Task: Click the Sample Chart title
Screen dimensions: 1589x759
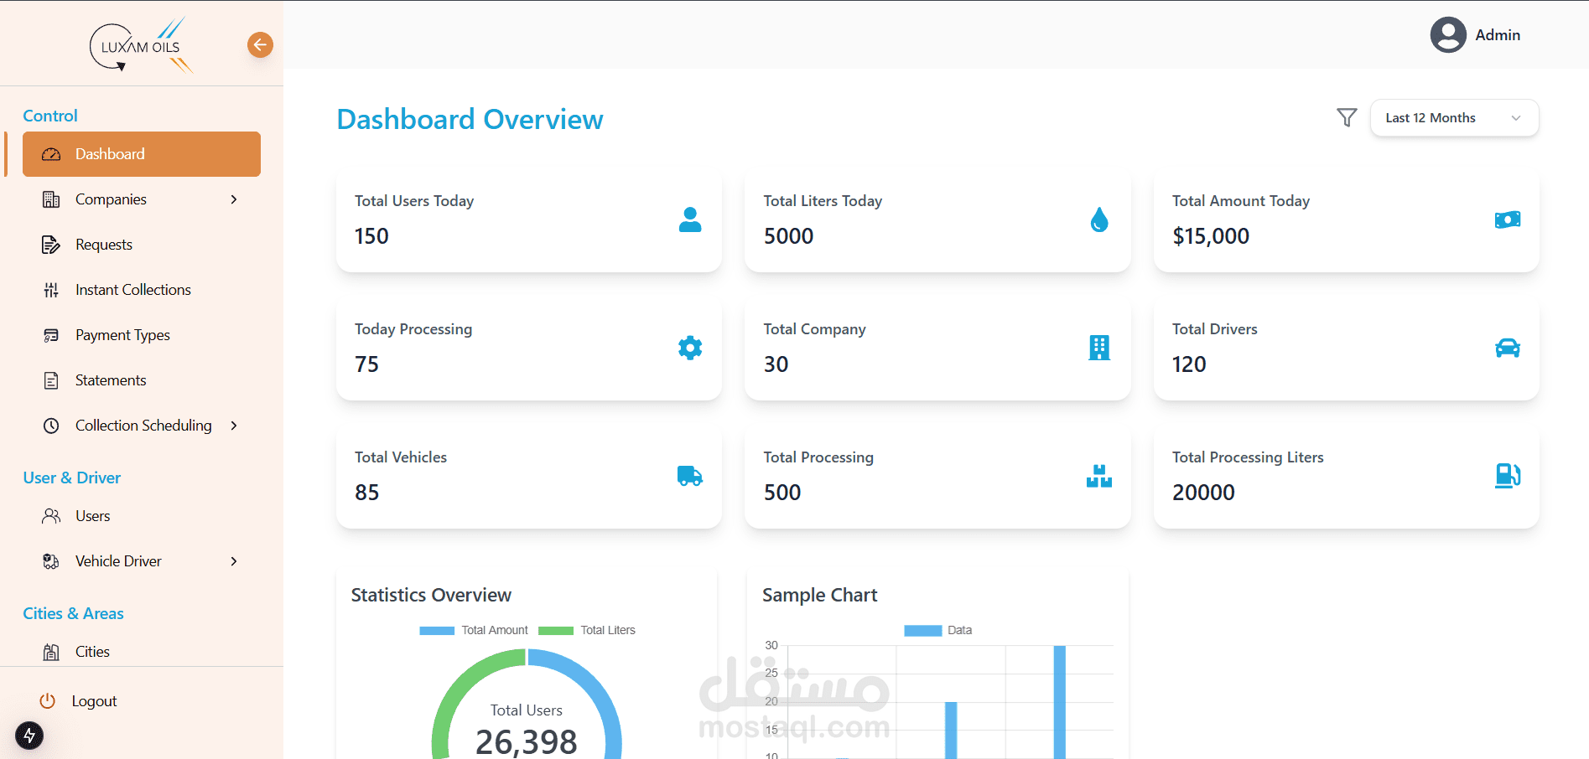Action: point(820,595)
